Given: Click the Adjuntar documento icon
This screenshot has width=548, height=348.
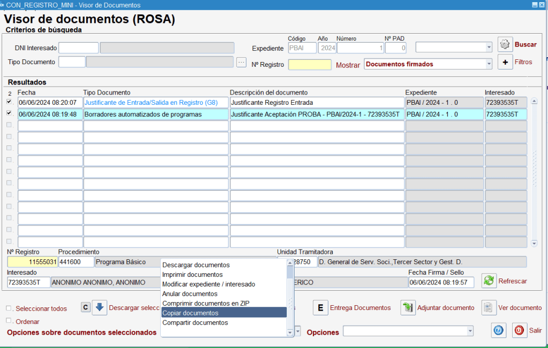Looking at the screenshot, I should (x=408, y=307).
